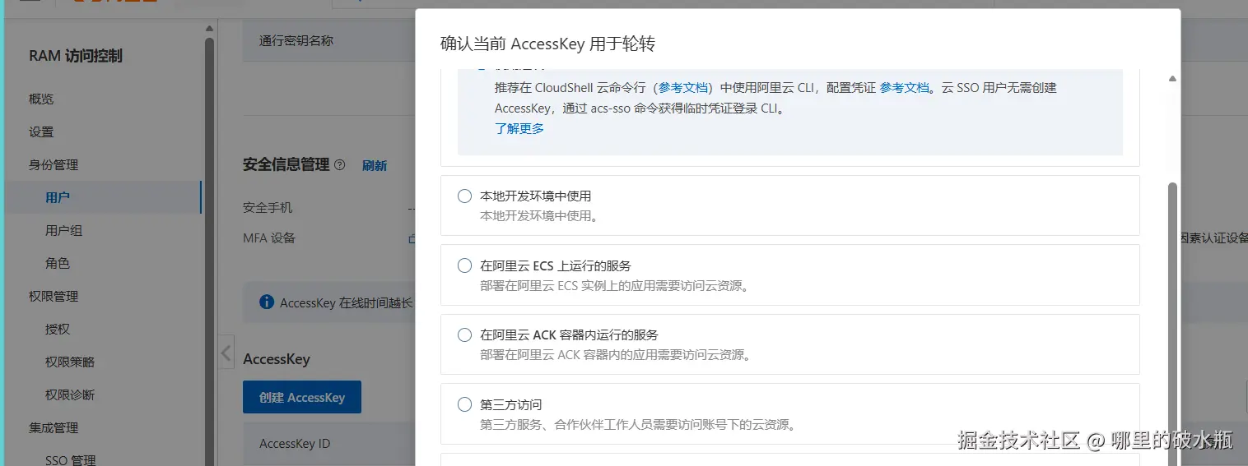Collapse the 身份管理 sidebar group
This screenshot has width=1248, height=466.
[x=54, y=164]
